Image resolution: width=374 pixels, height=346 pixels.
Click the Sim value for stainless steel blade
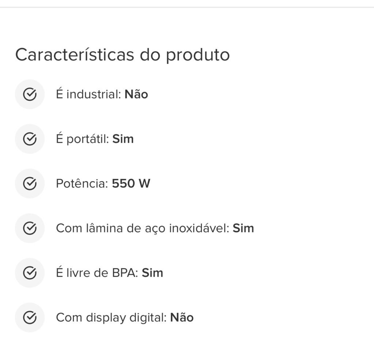pyautogui.click(x=243, y=228)
